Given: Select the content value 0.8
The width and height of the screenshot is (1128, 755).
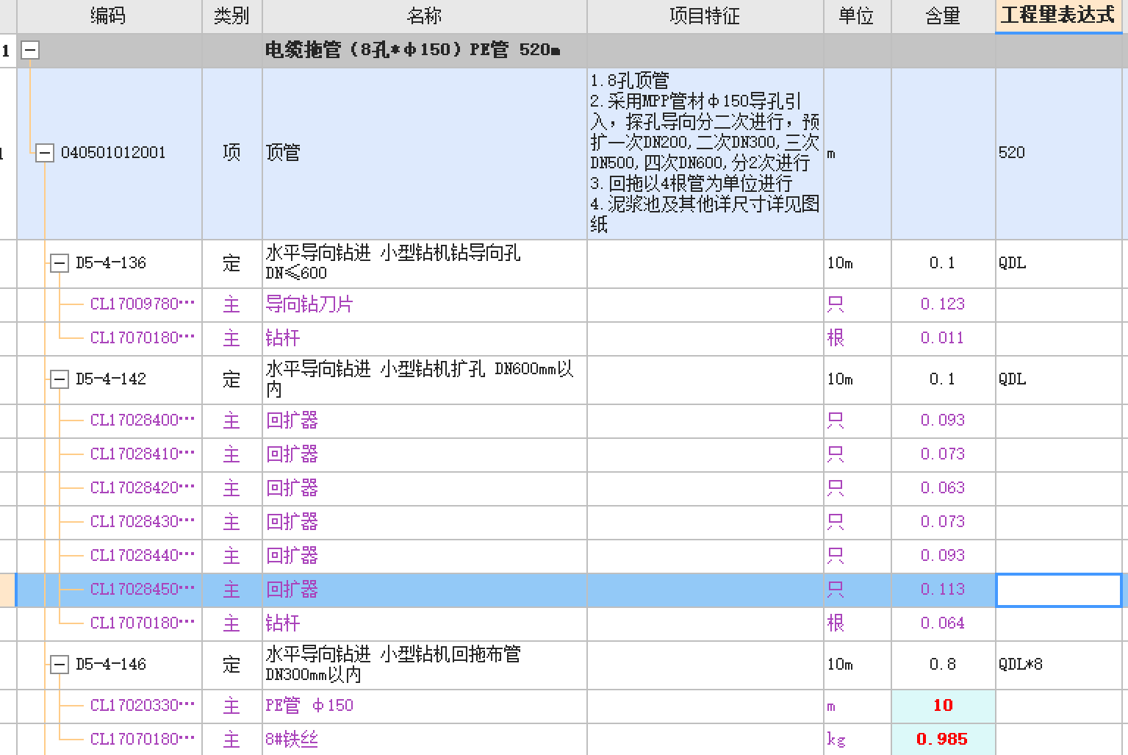Looking at the screenshot, I should coord(943,665).
